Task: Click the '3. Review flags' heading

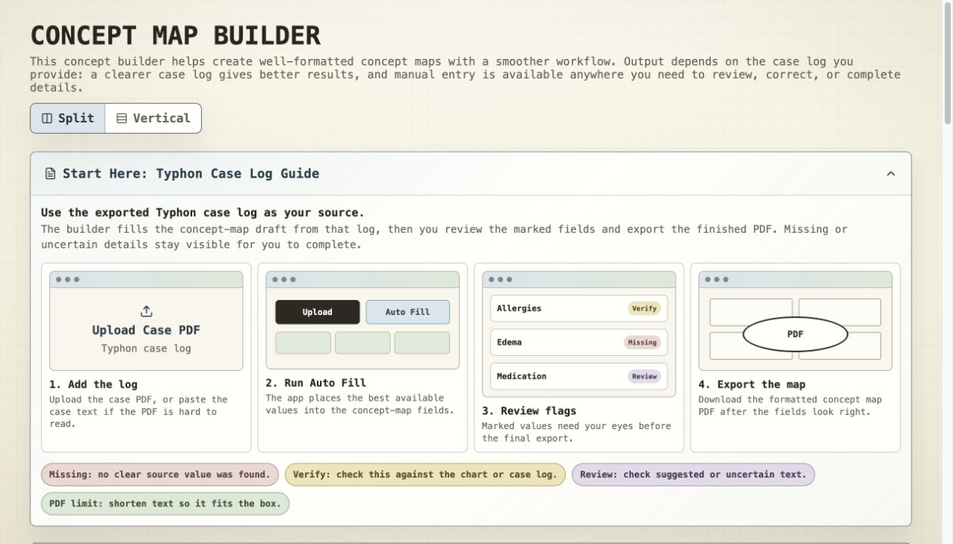Action: (529, 411)
